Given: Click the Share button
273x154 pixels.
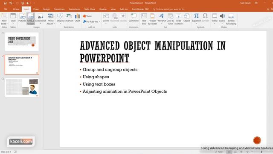Looking at the screenshot, I should (270, 9).
